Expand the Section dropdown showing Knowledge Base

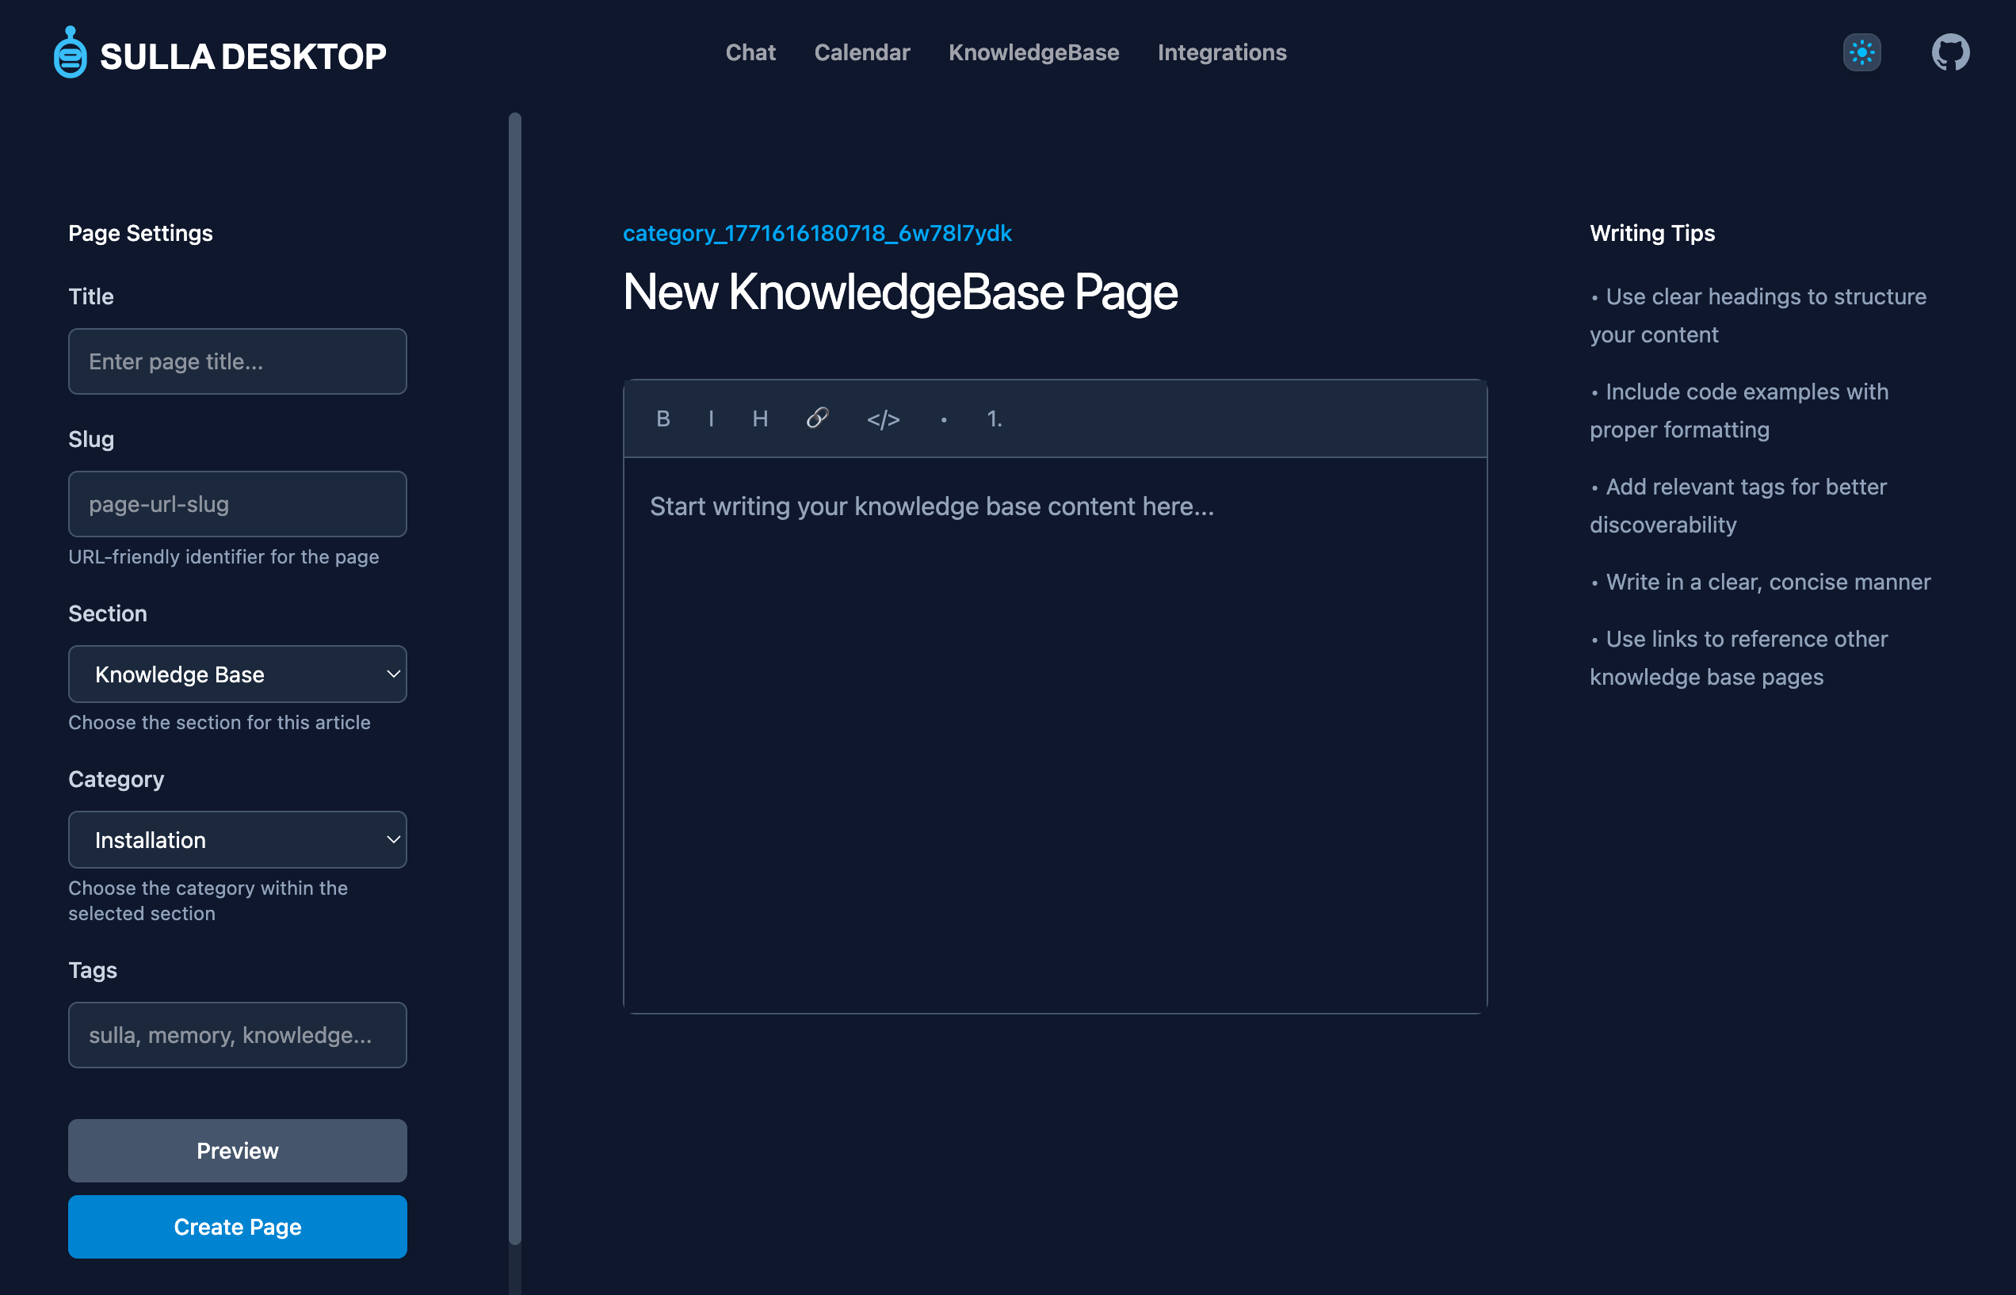237,674
